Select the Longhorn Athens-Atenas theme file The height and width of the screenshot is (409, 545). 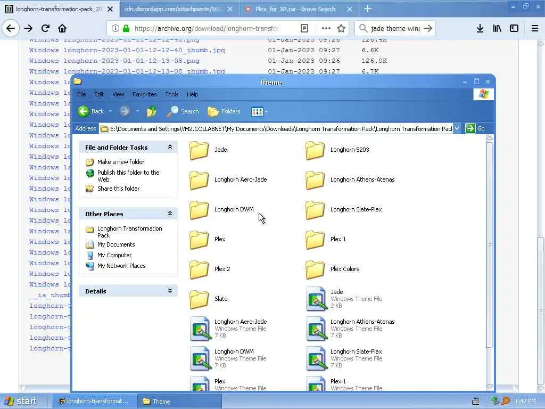(350, 329)
